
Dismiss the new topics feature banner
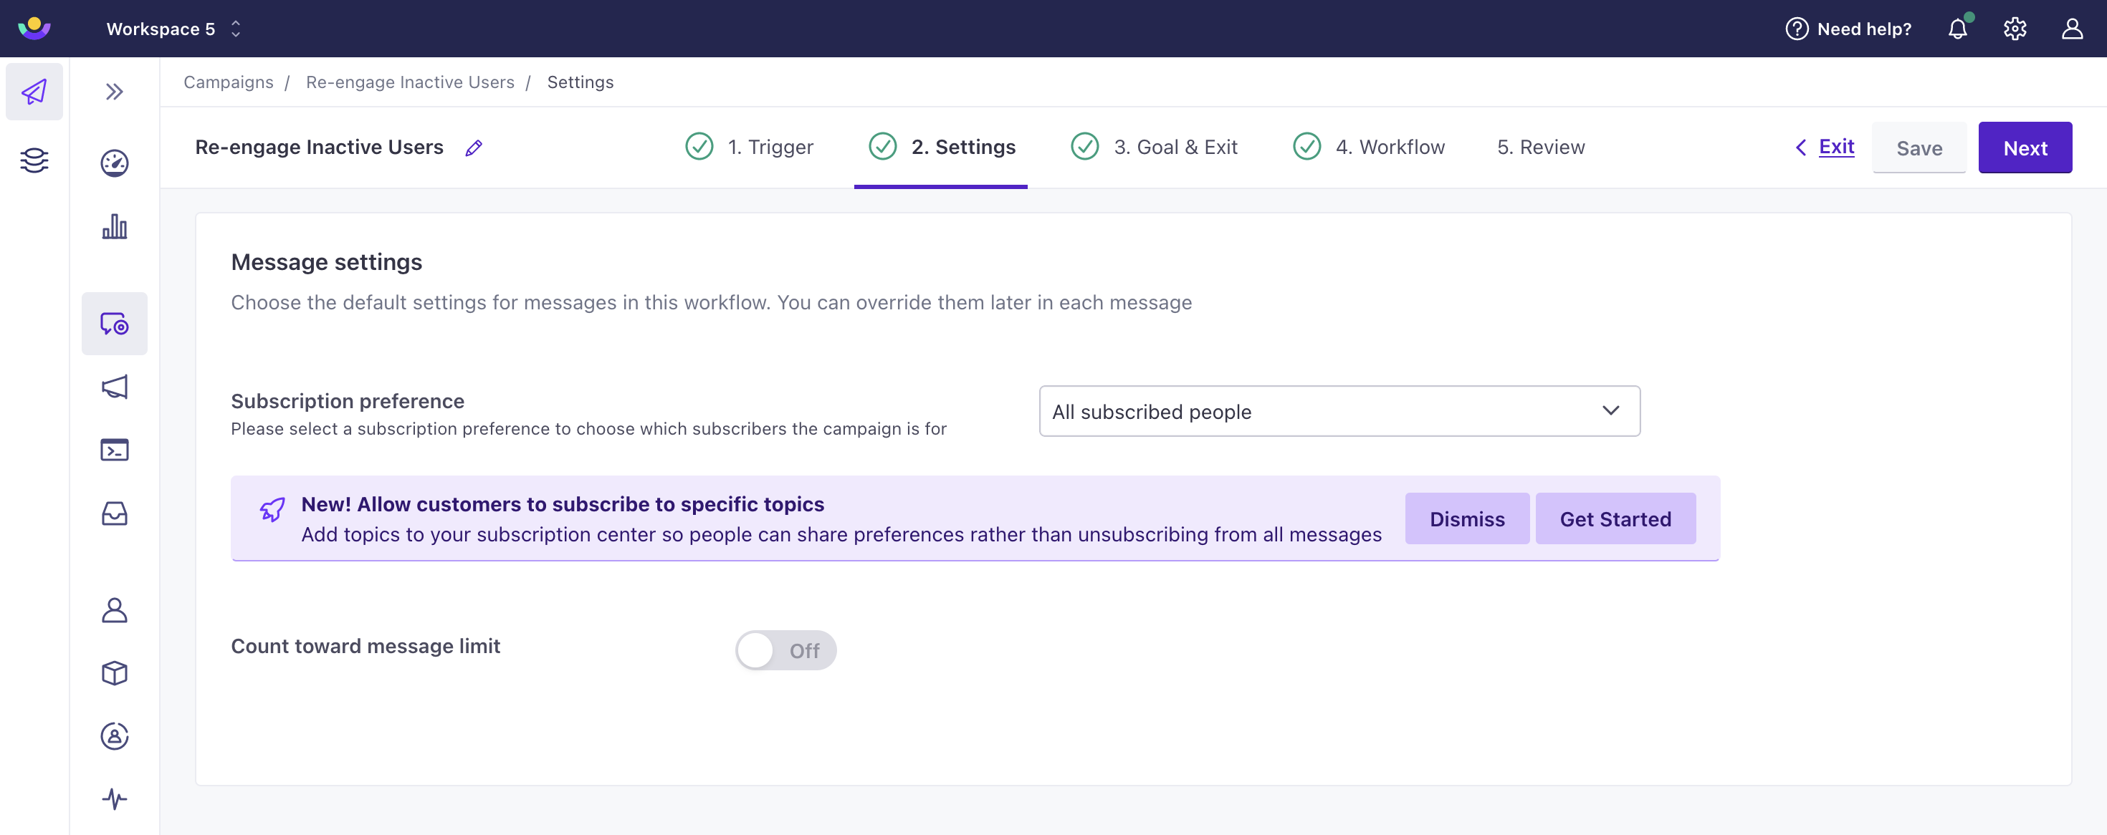[x=1468, y=517]
